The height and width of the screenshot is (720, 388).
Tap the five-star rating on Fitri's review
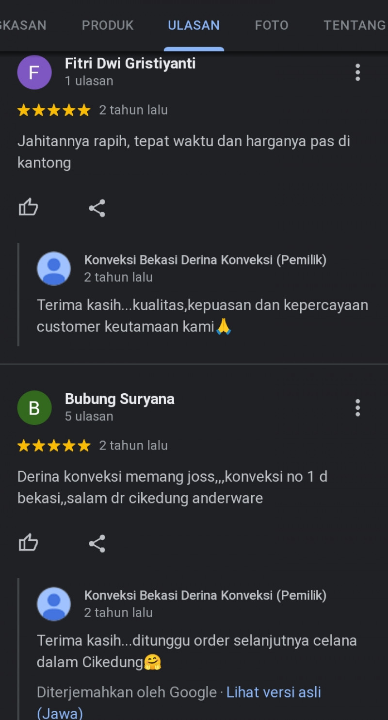[54, 110]
